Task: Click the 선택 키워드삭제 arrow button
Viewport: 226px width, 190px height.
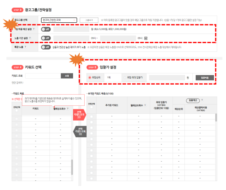Action: click(80, 131)
